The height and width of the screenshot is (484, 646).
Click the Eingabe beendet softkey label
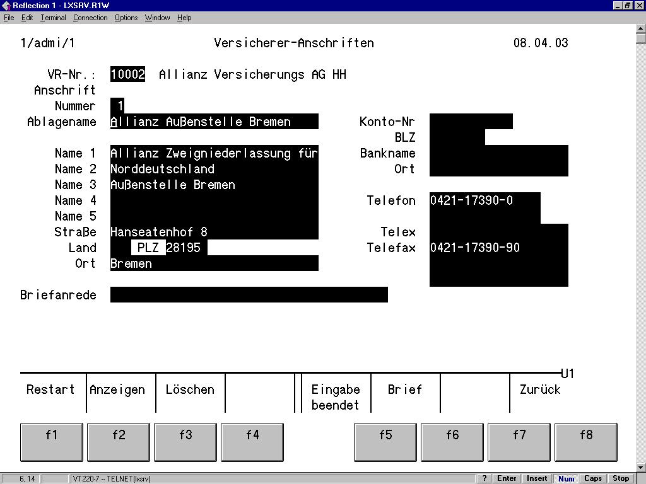[x=336, y=397]
